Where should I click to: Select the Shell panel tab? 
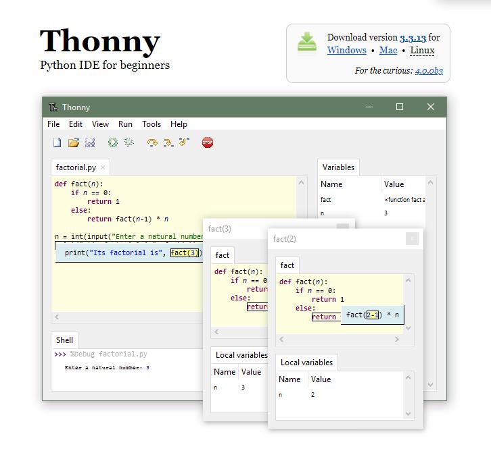coord(64,340)
